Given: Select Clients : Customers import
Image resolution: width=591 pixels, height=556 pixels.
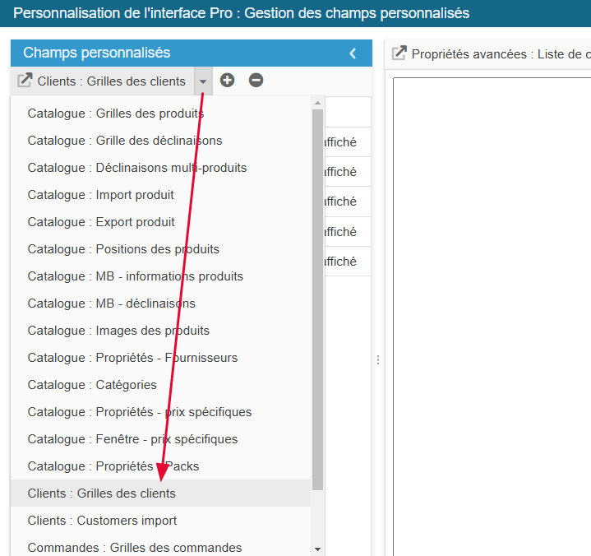Looking at the screenshot, I should point(102,521).
